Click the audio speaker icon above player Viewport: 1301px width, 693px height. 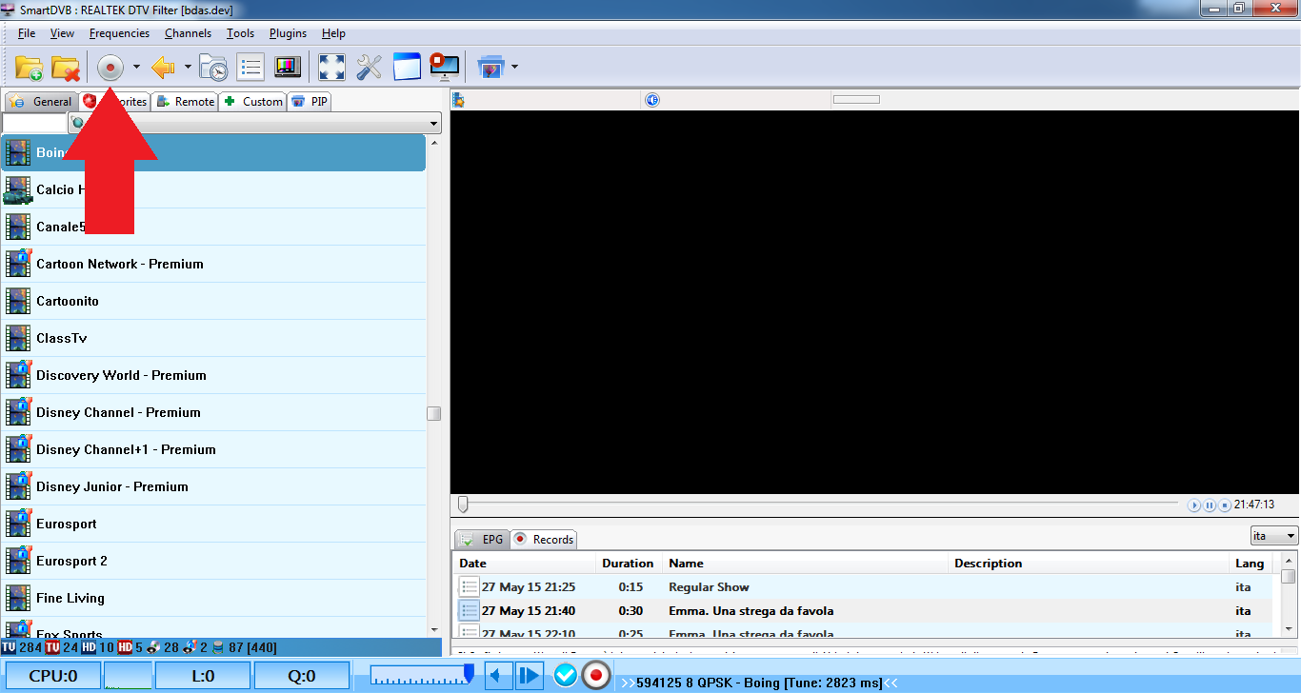click(x=652, y=100)
